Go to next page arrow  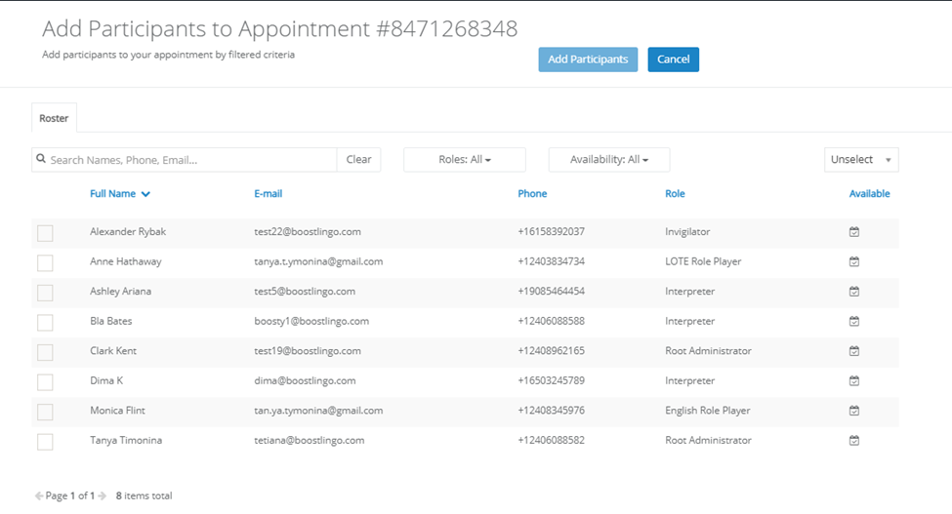(x=102, y=495)
